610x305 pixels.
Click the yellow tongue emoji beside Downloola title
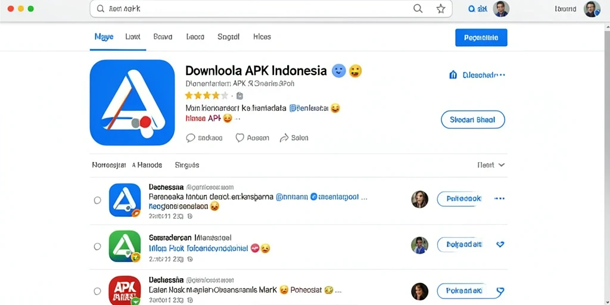(355, 71)
